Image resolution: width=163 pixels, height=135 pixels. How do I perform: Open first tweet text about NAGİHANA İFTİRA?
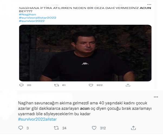(x=85, y=9)
